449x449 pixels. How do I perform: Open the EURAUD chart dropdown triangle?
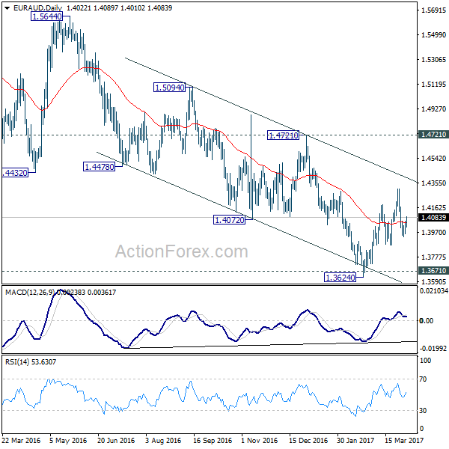(7, 8)
